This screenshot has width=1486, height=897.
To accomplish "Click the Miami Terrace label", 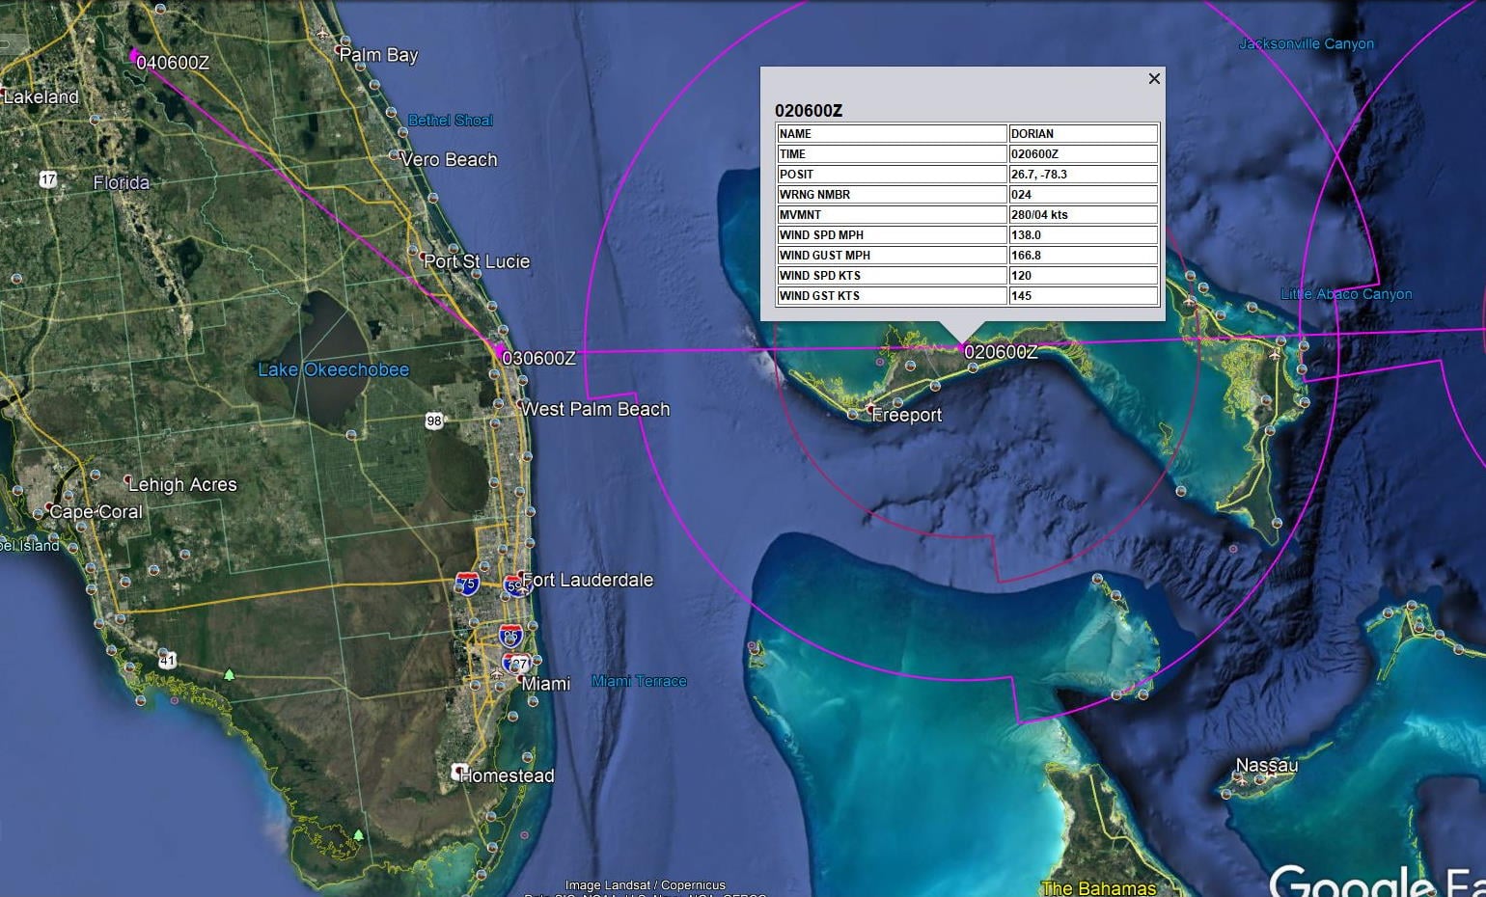I will [x=639, y=681].
